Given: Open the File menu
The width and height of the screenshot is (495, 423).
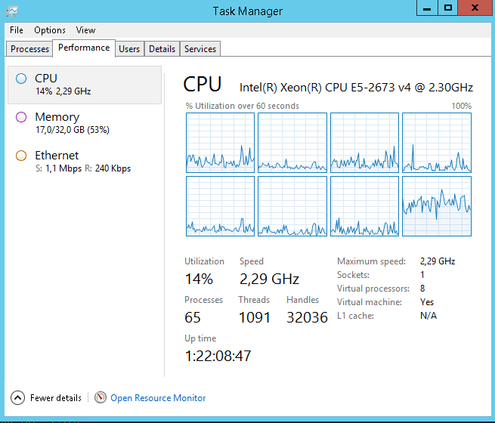Looking at the screenshot, I should (x=17, y=30).
